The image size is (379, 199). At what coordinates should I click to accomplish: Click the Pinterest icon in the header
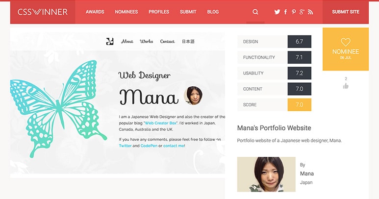(x=294, y=12)
